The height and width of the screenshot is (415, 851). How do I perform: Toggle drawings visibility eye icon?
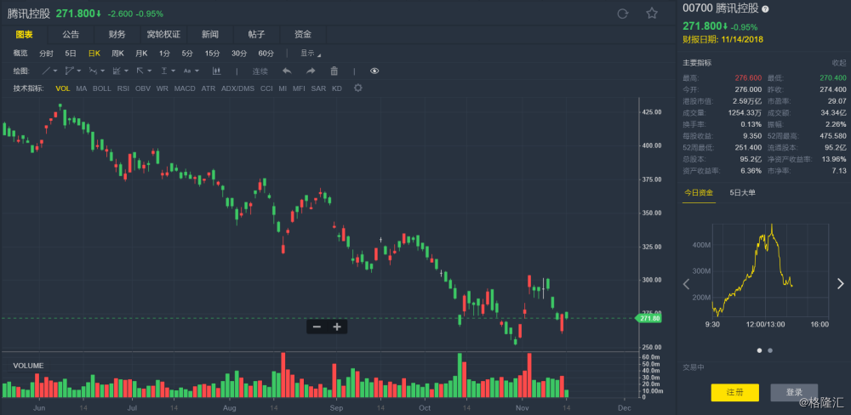coord(374,71)
